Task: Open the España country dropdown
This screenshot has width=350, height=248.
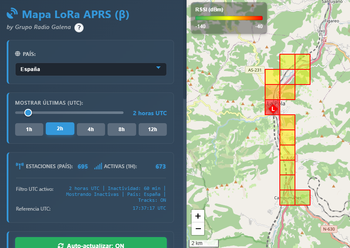Action: (x=91, y=69)
